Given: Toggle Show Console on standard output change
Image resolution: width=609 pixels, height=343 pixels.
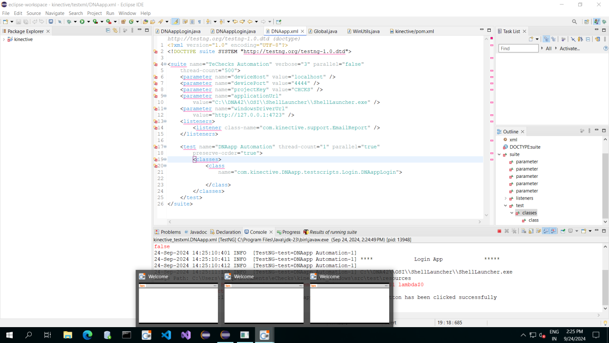Looking at the screenshot, I should click(x=546, y=231).
